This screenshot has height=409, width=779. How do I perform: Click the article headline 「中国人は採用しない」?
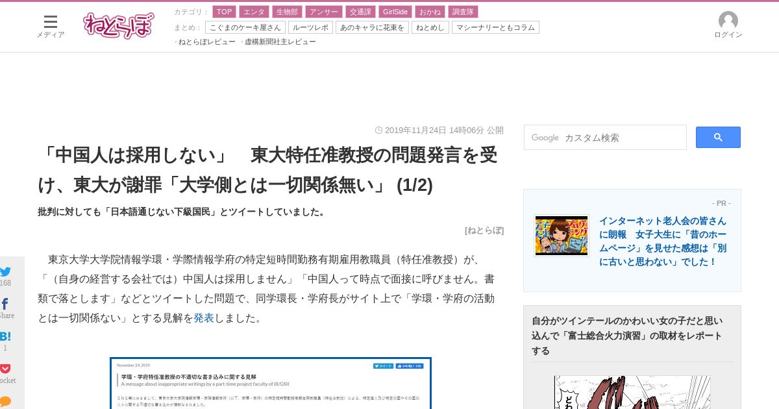(x=267, y=170)
